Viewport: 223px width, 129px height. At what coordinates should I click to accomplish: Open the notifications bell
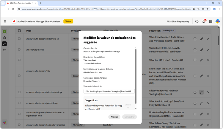pyautogui.click(x=204, y=21)
